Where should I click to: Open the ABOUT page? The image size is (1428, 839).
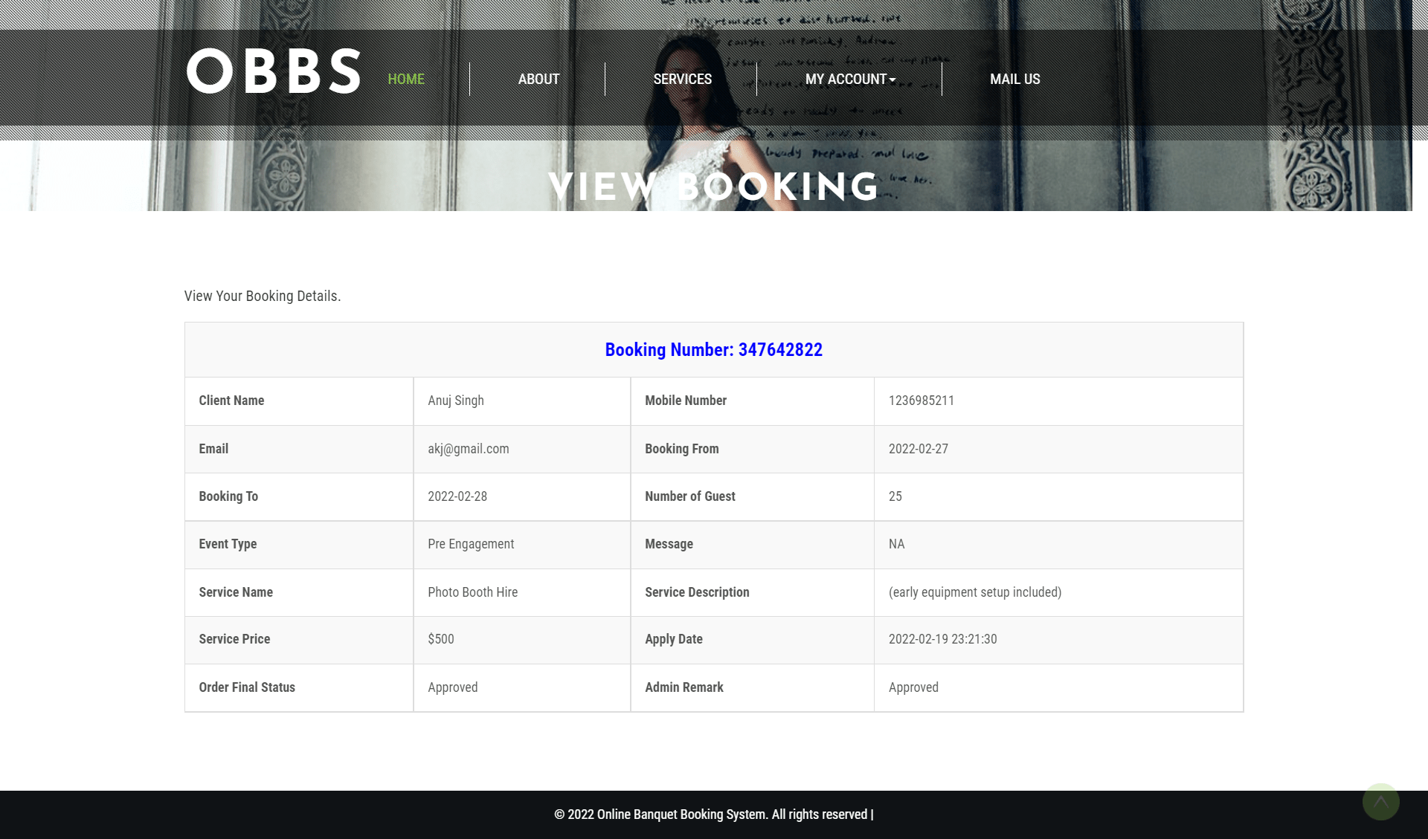tap(538, 79)
